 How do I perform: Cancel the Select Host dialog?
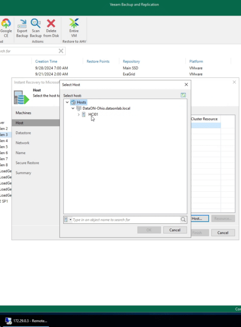(x=175, y=230)
